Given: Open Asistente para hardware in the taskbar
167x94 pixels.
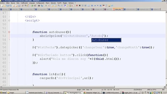Looking at the screenshot, I should [x=35, y=93].
